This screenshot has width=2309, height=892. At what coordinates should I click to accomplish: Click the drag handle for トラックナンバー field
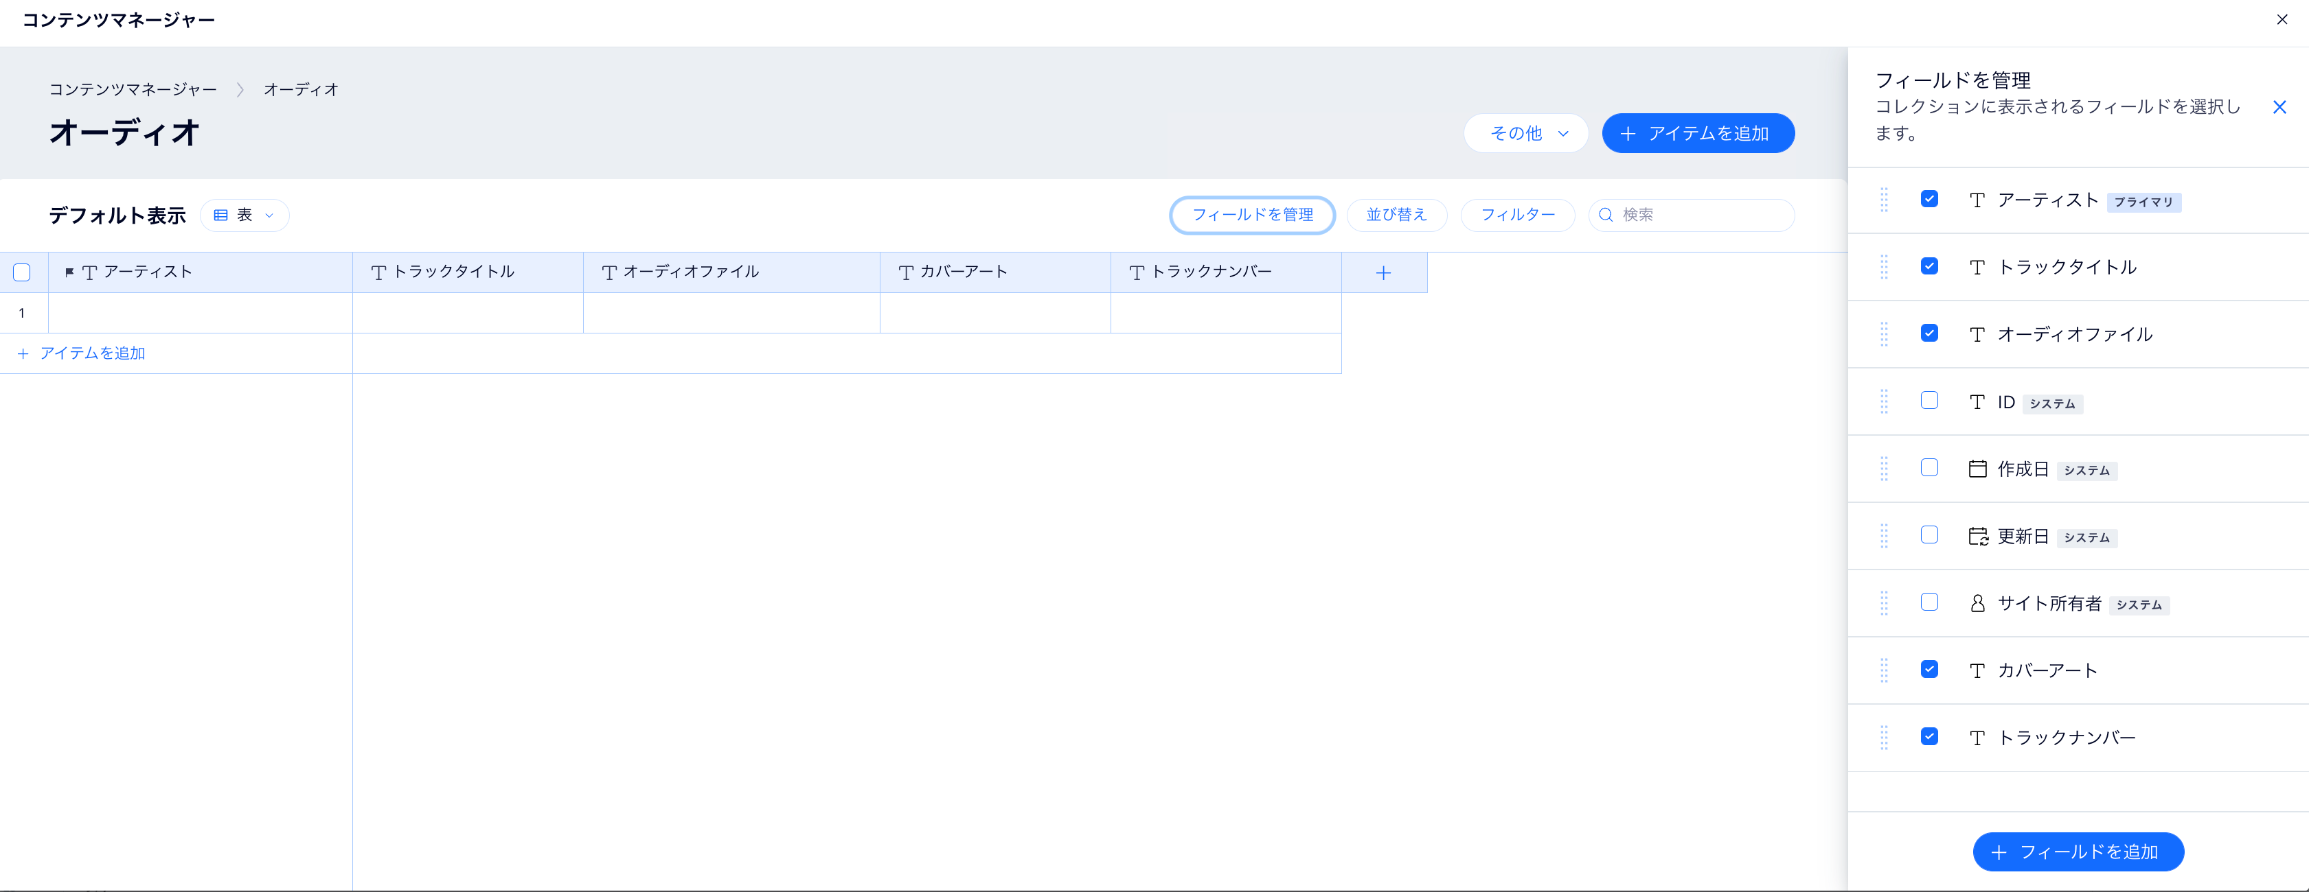[1883, 737]
